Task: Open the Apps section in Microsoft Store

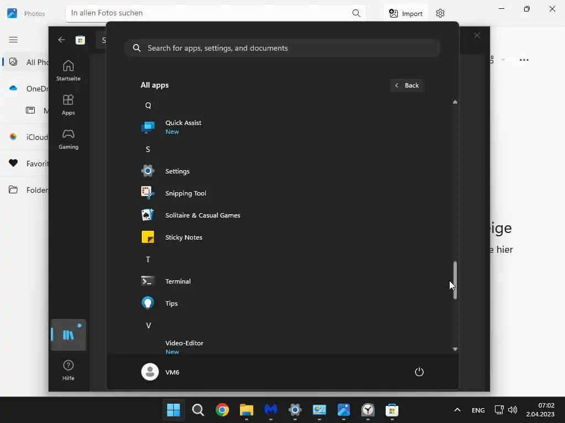Action: [x=68, y=105]
